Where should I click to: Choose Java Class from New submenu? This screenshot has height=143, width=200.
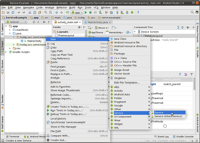[120, 39]
